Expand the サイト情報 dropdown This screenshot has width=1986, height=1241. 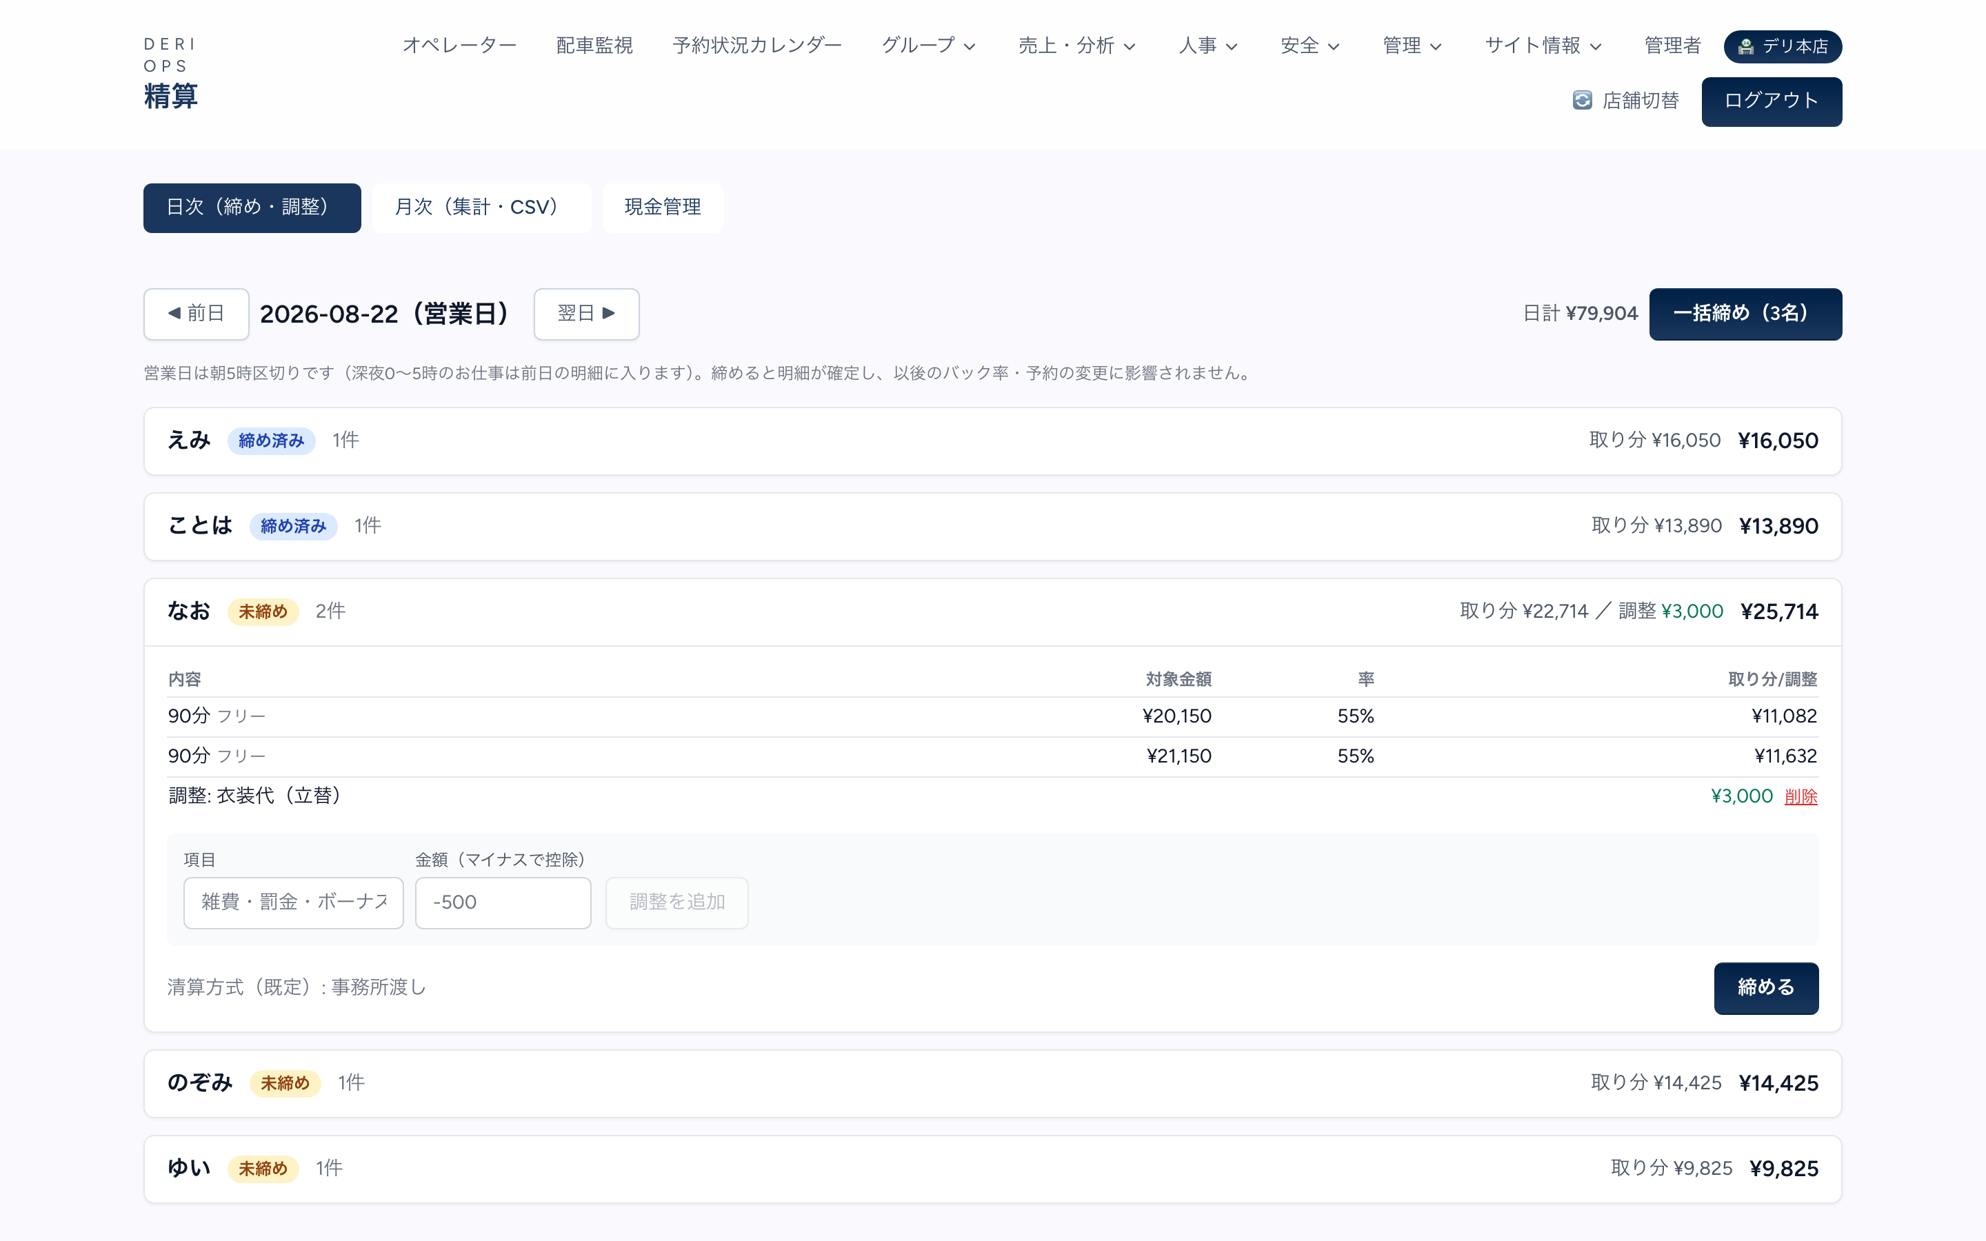click(1543, 45)
